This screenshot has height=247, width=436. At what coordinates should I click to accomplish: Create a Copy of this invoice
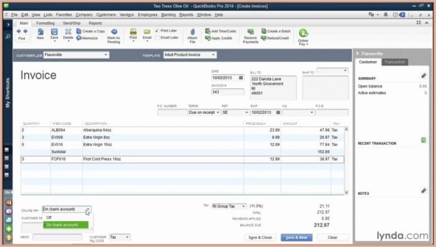[91, 31]
